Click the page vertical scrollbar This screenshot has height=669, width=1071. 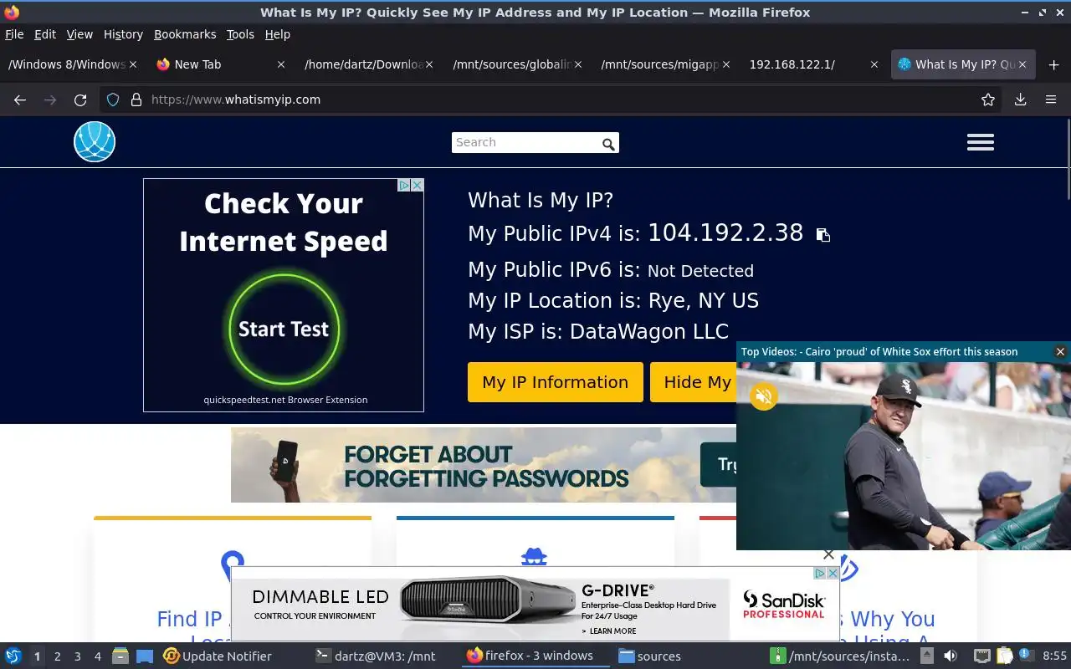click(1068, 159)
